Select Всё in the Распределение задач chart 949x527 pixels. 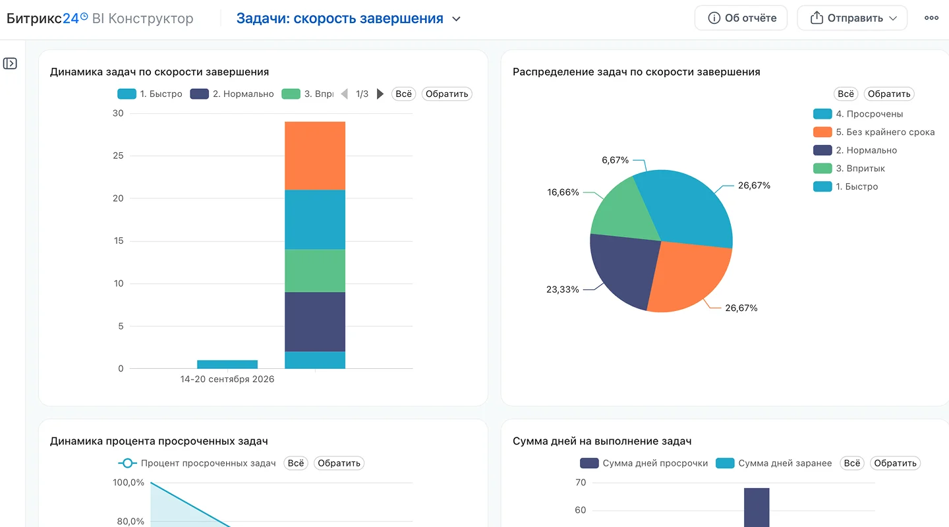[846, 94]
